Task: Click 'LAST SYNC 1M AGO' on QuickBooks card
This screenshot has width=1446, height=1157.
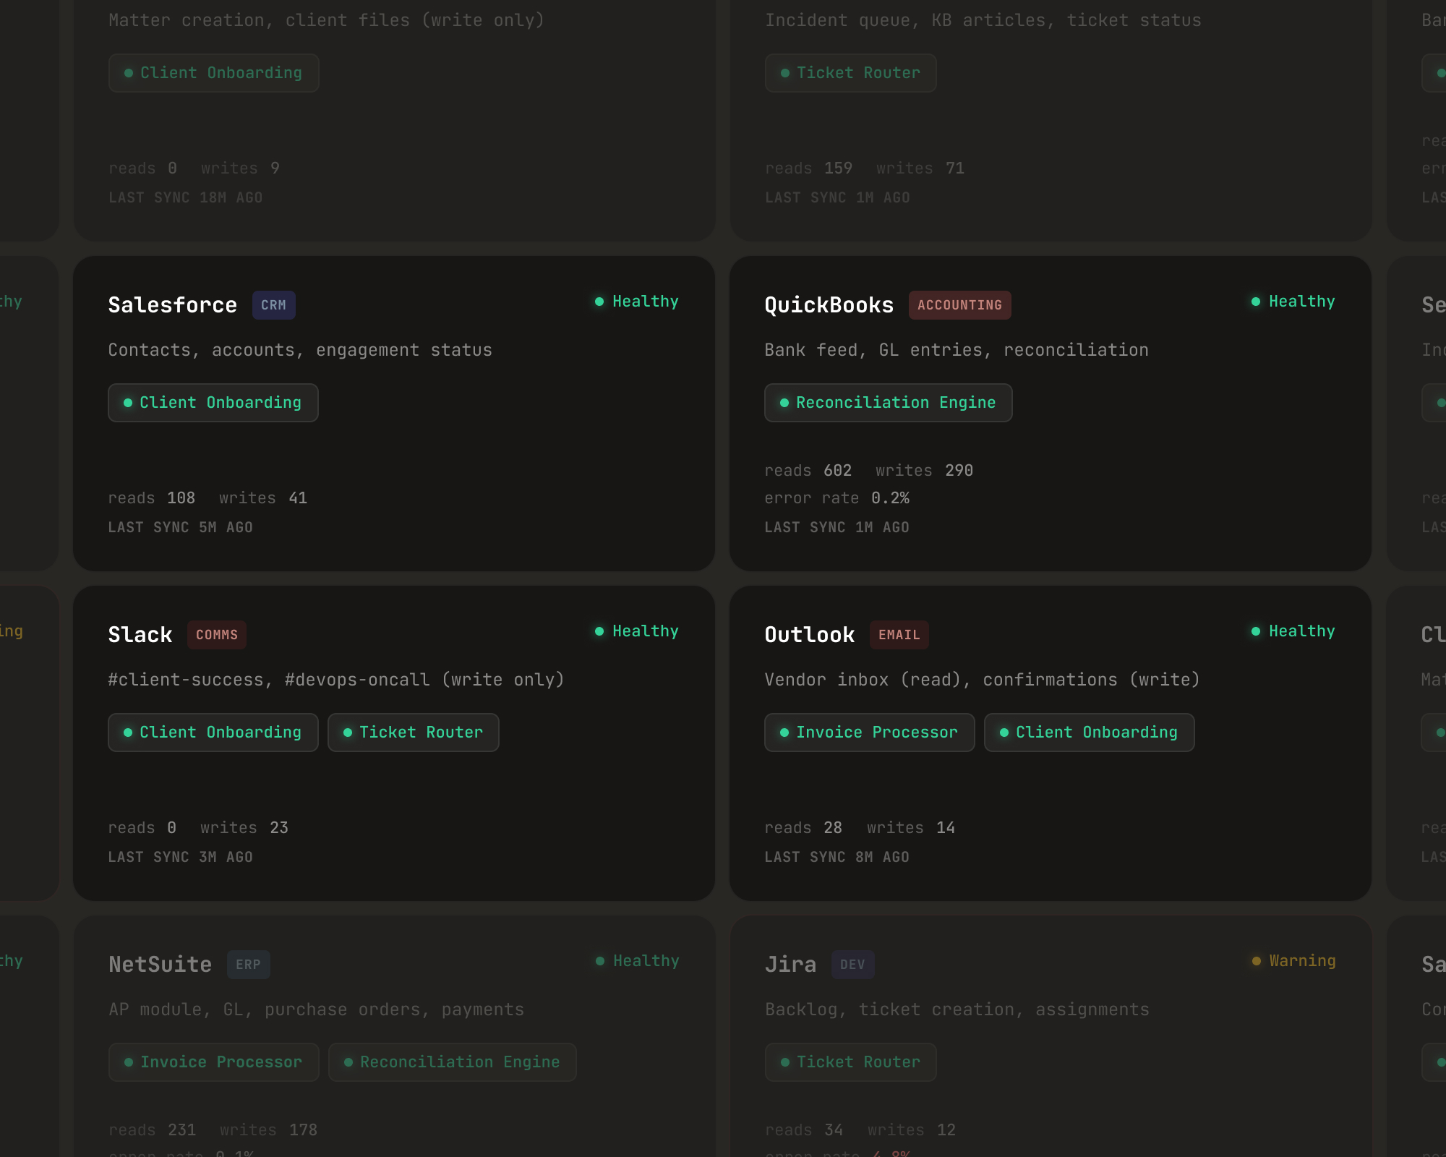Action: 837,528
